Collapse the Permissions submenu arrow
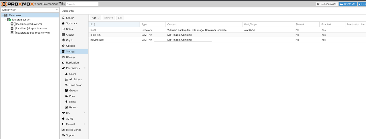The width and height of the screenshot is (366, 139). click(x=84, y=68)
